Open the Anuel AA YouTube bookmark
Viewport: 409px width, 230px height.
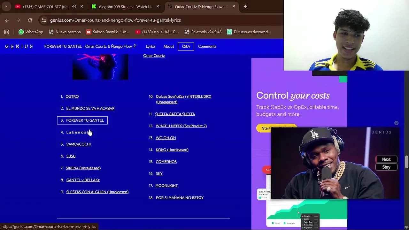(x=157, y=32)
